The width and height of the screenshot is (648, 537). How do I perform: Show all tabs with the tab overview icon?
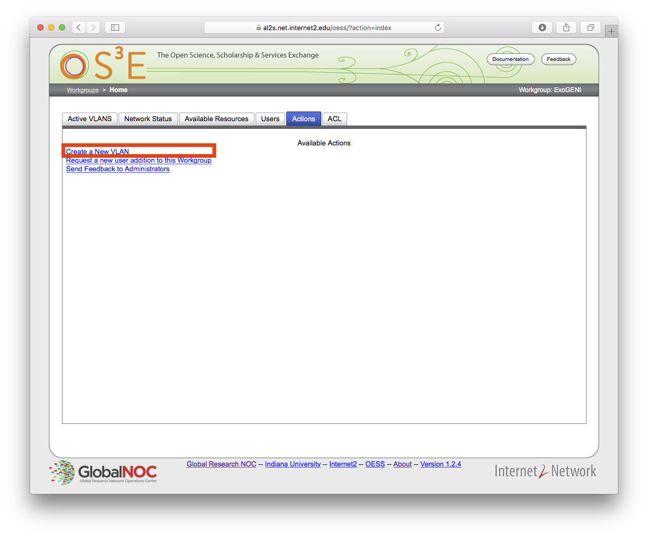pos(591,27)
